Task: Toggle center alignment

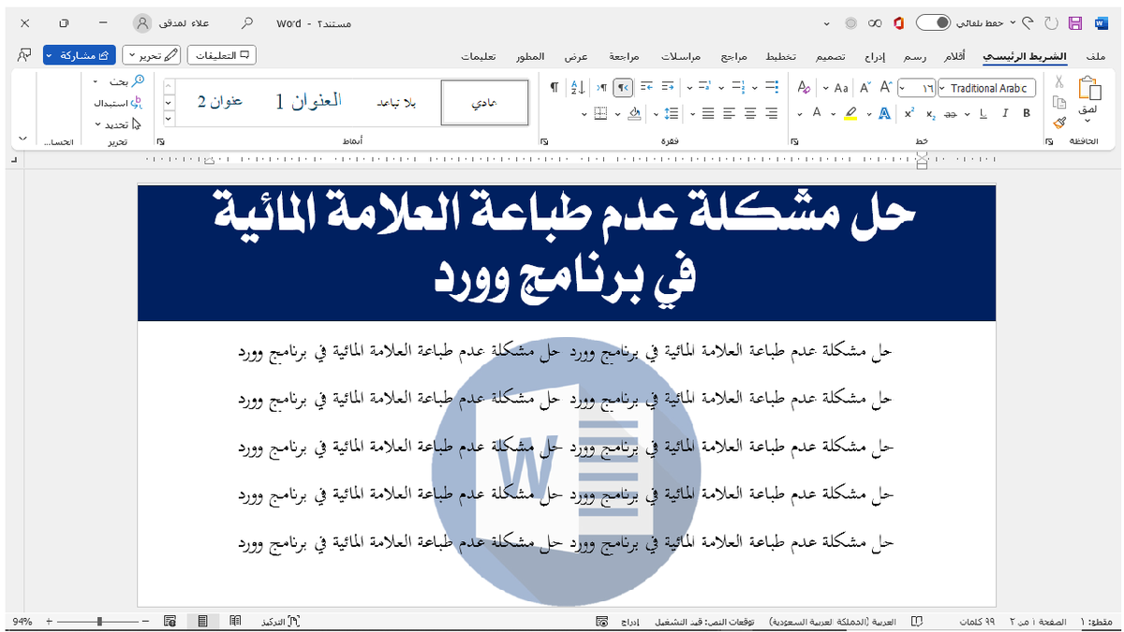Action: click(750, 113)
